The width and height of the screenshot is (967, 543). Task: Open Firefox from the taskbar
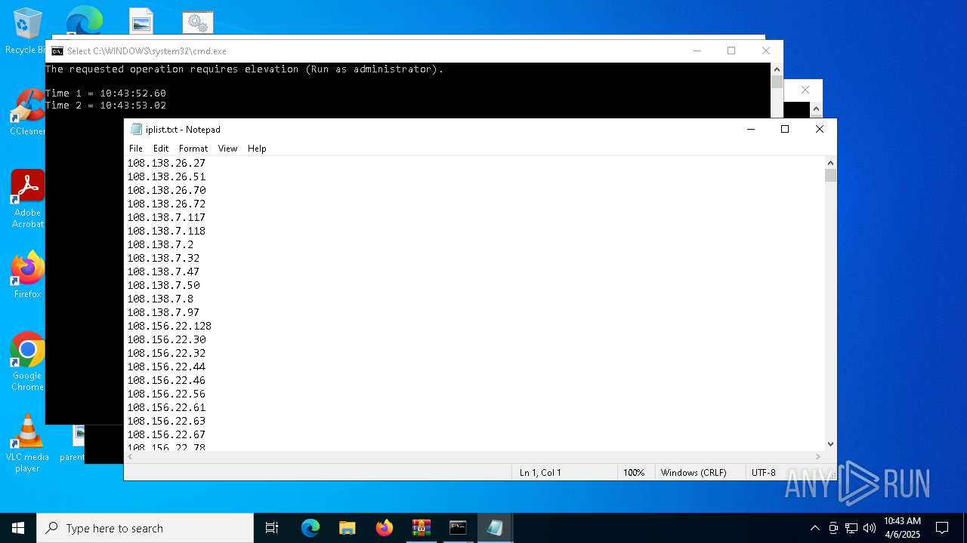pyautogui.click(x=385, y=528)
